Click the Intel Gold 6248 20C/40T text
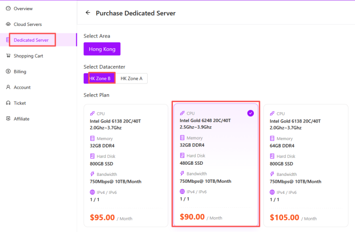The height and width of the screenshot is (232, 355). (x=205, y=121)
